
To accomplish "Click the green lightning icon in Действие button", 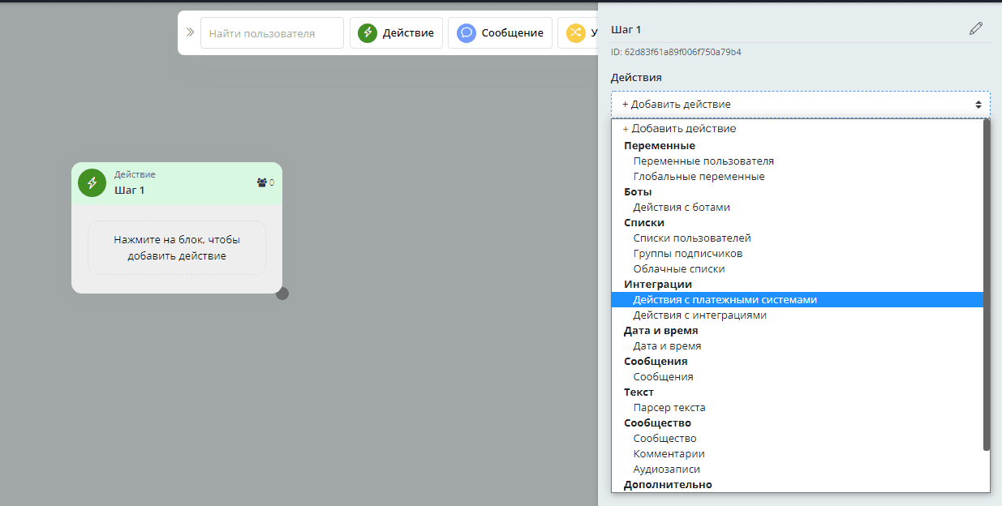I will (x=368, y=33).
